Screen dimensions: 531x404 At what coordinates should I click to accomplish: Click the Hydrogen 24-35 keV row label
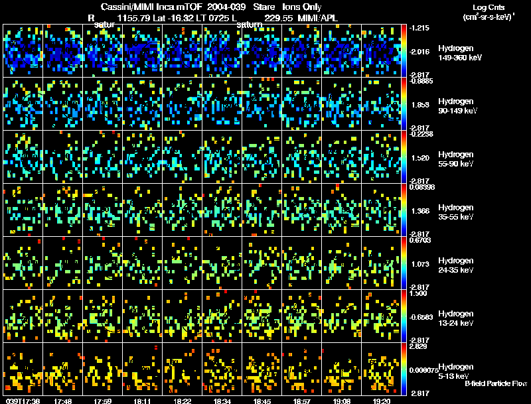pos(456,265)
